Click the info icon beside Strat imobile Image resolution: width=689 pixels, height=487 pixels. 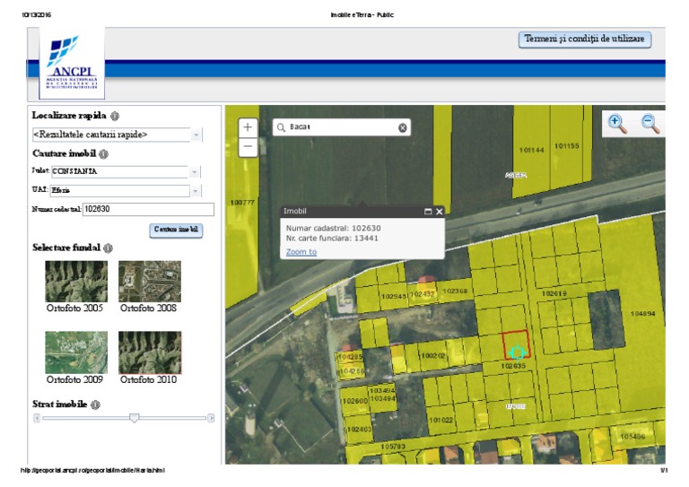[95, 404]
